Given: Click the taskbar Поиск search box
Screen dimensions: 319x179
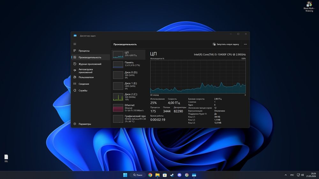Looking at the screenshot, I should click(138, 175).
